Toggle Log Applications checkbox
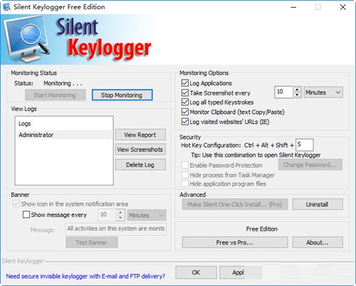The width and height of the screenshot is (356, 286). pyautogui.click(x=185, y=83)
